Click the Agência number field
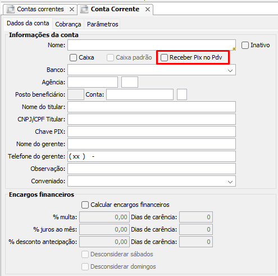 (x=93, y=82)
